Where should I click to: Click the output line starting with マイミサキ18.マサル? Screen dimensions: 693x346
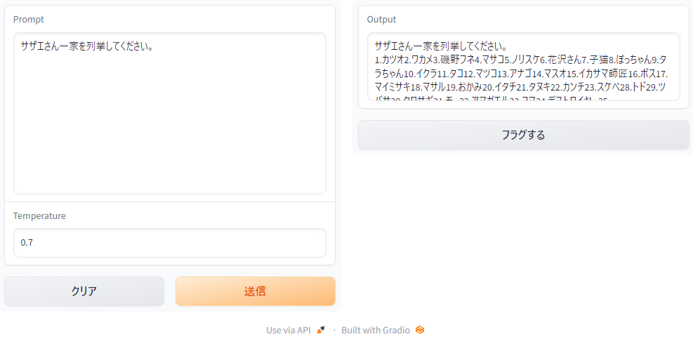520,87
